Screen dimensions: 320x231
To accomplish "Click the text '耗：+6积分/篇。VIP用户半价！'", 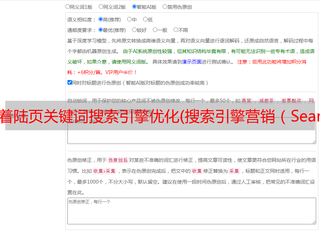I will click(102, 72).
